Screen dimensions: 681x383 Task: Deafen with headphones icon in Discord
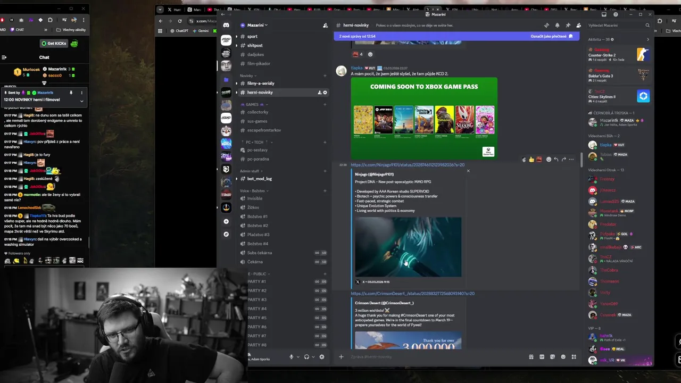coord(306,357)
